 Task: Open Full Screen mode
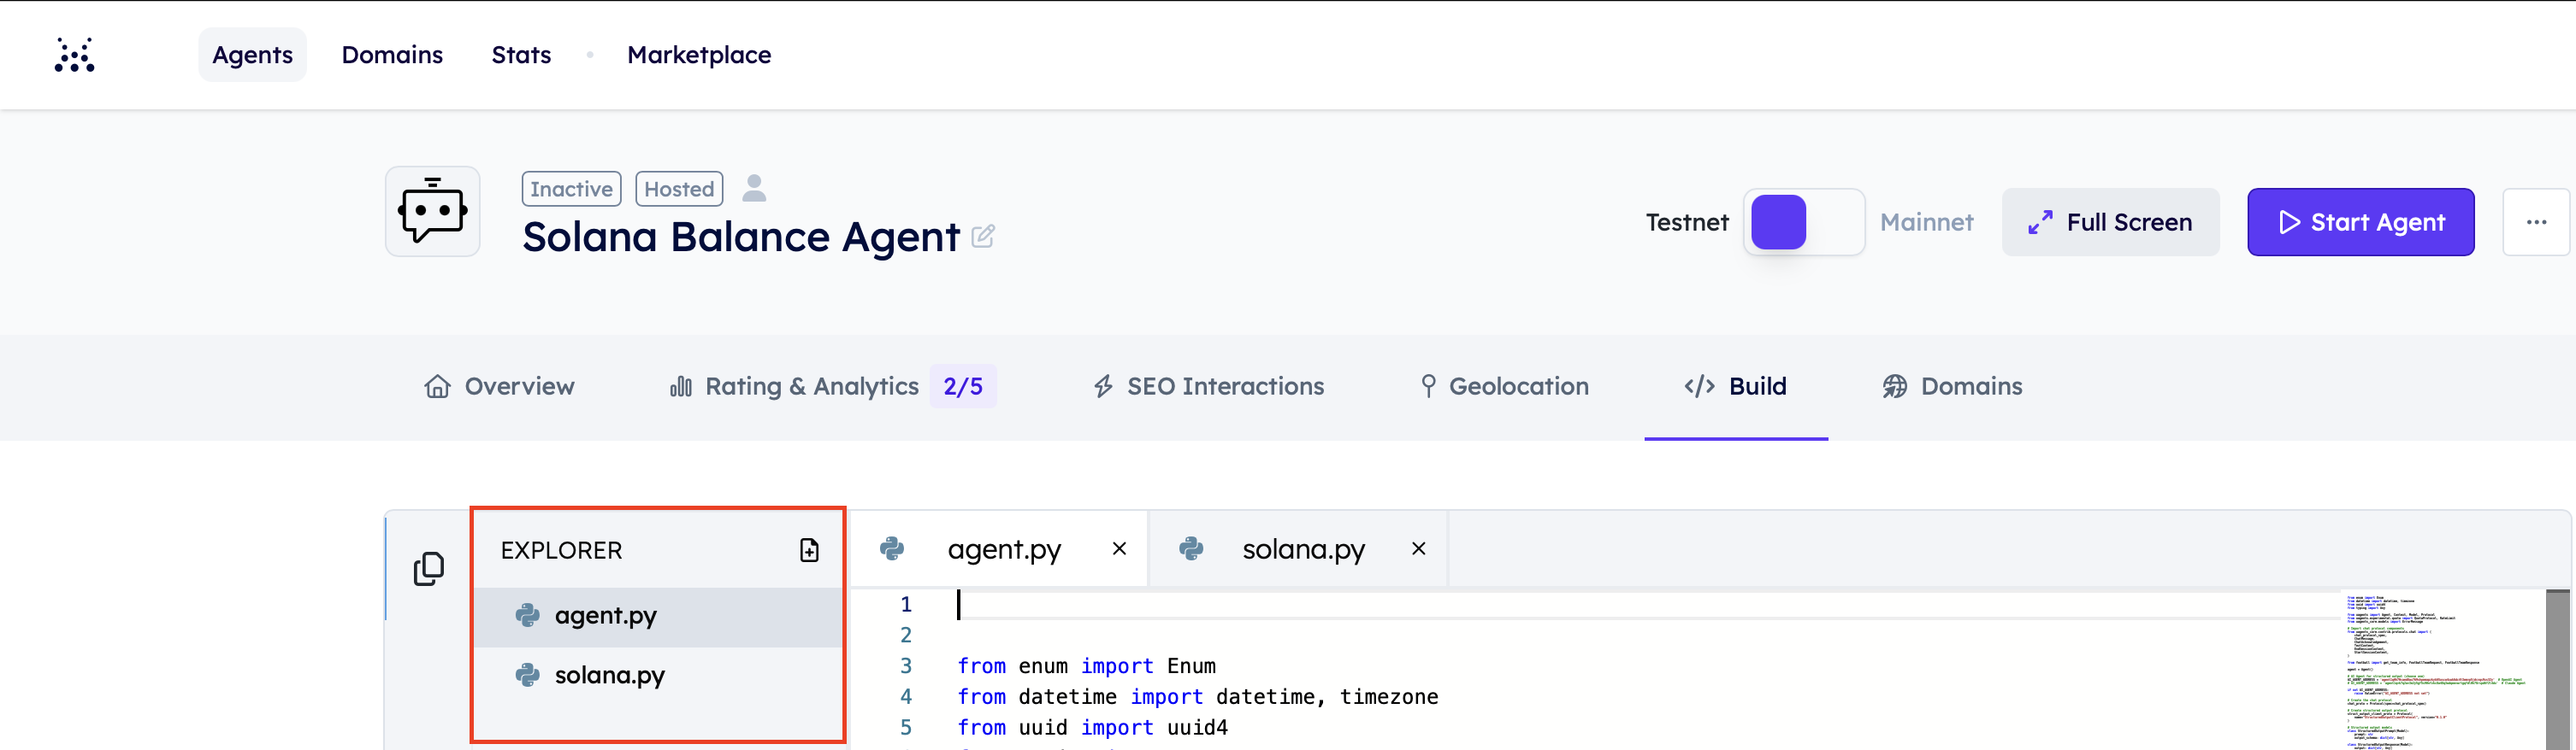(2110, 222)
